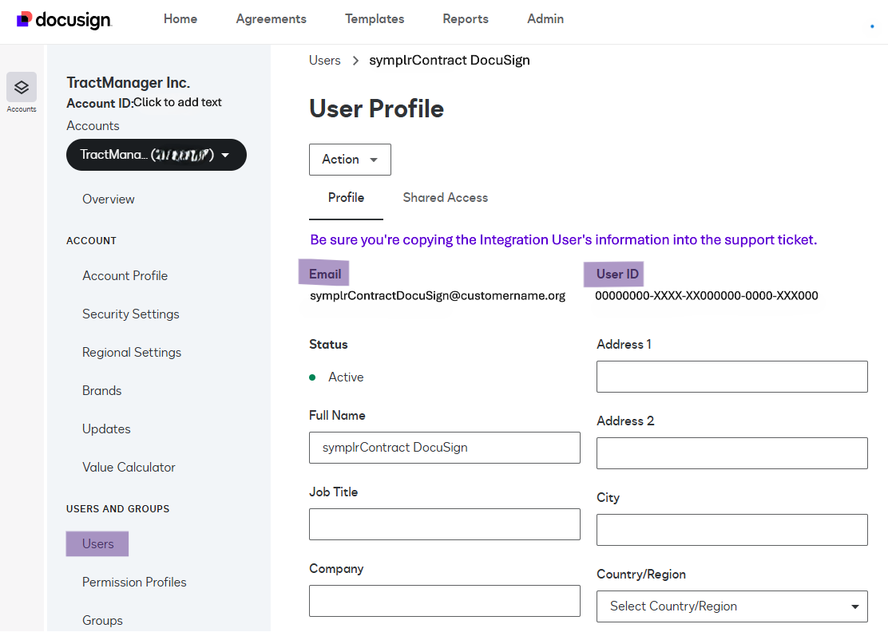This screenshot has height=632, width=888.
Task: Click inside the Full Name field
Action: click(444, 448)
